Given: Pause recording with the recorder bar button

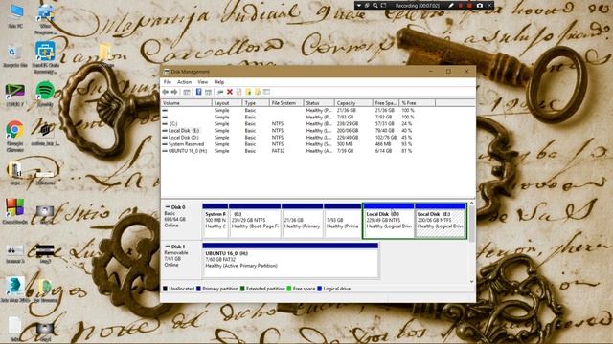Looking at the screenshot, I should coord(461,6).
